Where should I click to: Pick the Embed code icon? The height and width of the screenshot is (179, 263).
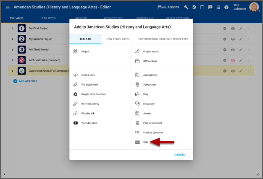click(76, 75)
